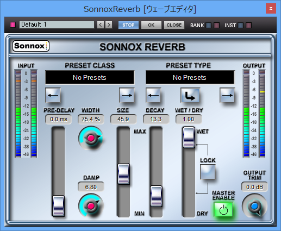
Task: Click the Output Trim value 0.0 dB
Action: point(254,187)
